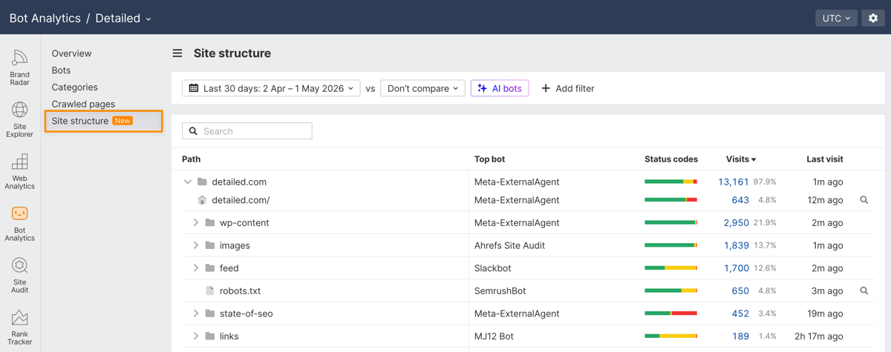Expand the state-of-seo folder

click(196, 313)
